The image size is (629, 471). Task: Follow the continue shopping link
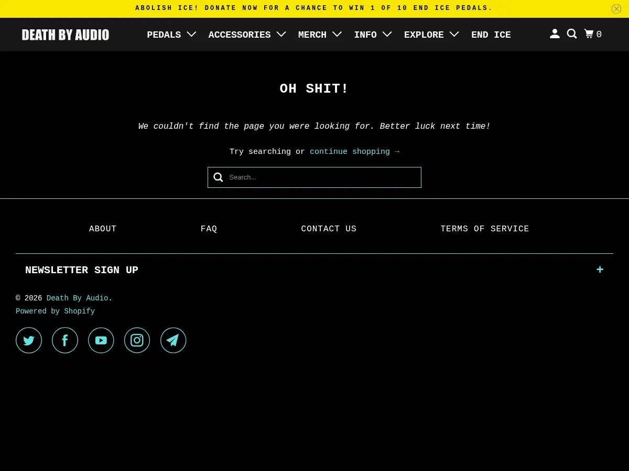[354, 152]
